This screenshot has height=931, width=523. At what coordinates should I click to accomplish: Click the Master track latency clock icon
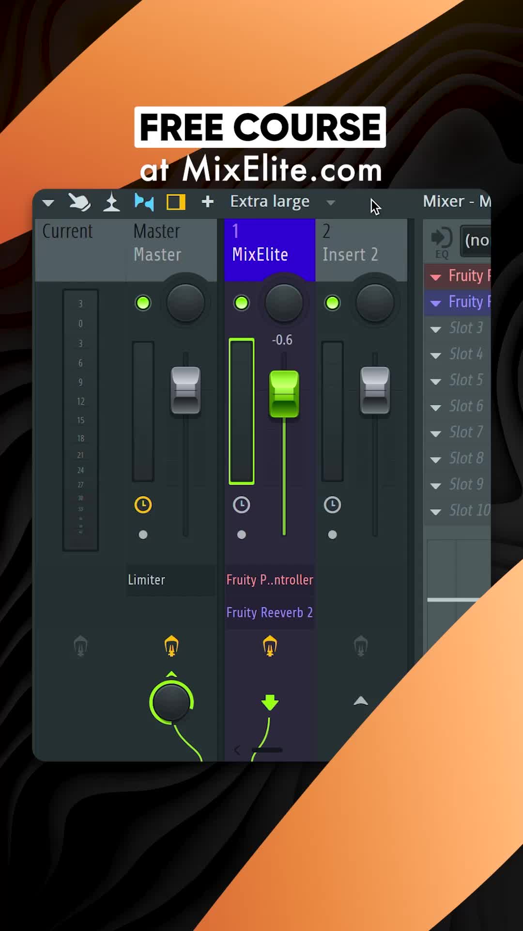pyautogui.click(x=143, y=505)
